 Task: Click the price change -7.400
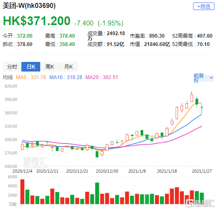tap(84, 23)
